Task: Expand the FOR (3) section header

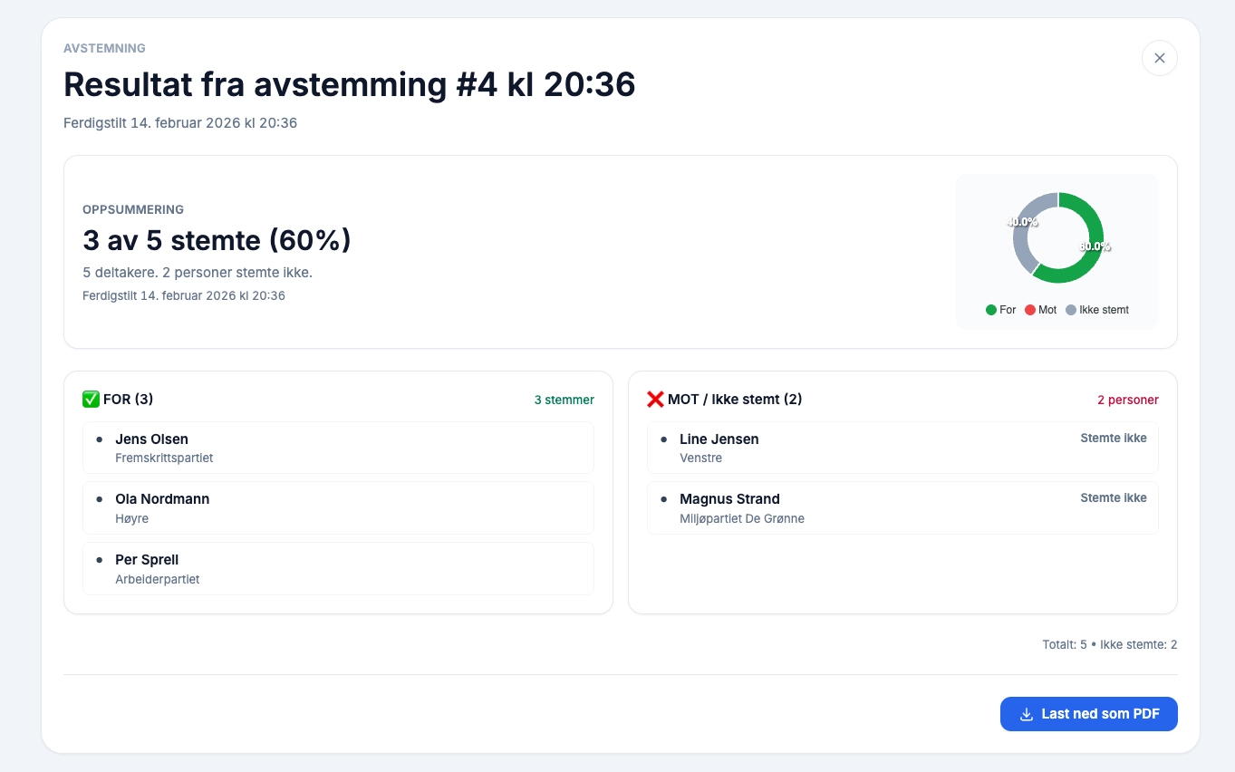Action: pyautogui.click(x=128, y=399)
